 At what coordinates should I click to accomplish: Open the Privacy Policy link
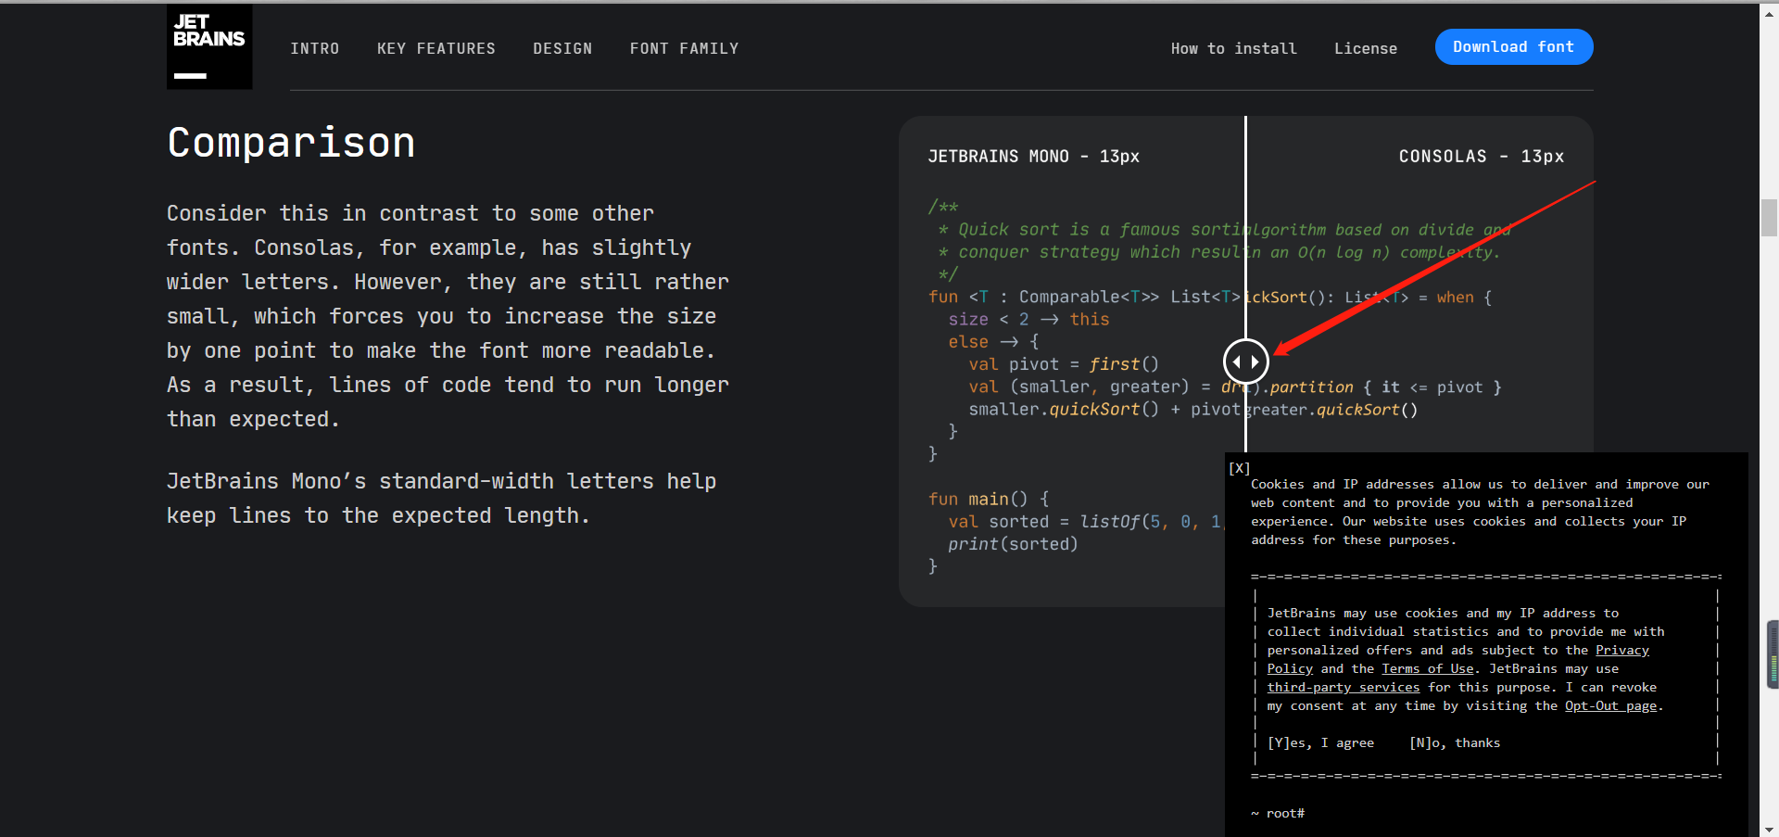(1622, 651)
